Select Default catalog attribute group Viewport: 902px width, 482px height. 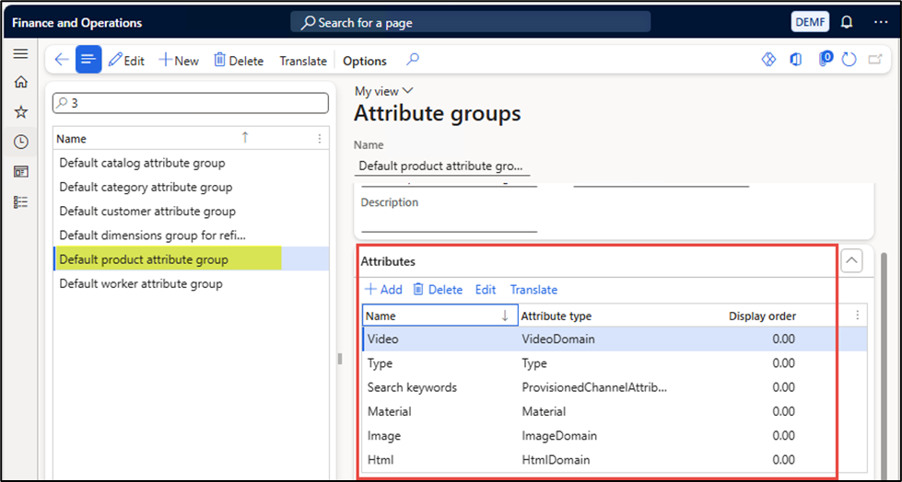click(191, 163)
